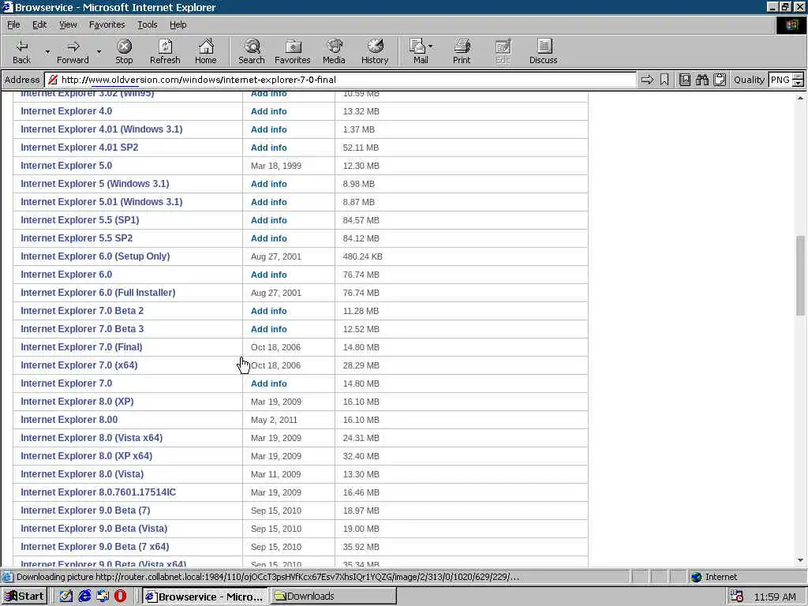The width and height of the screenshot is (808, 606).
Task: Select Browservice taskbar window button
Action: coord(204,597)
